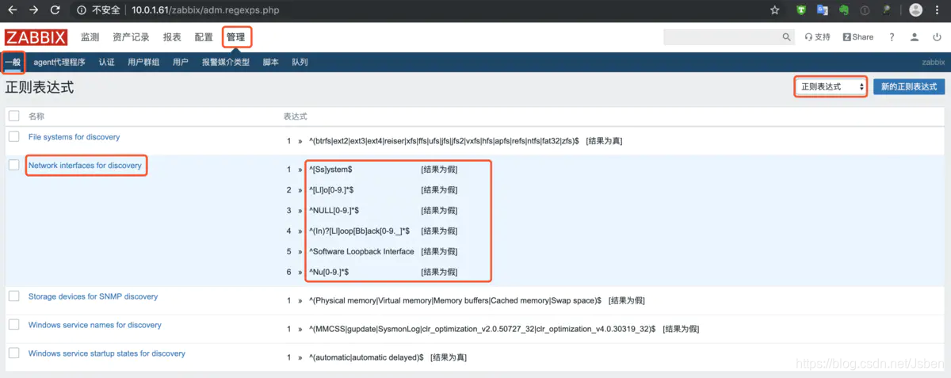Viewport: 951px width, 378px height.
Task: Open Network interfaces for discovery
Action: coord(86,166)
